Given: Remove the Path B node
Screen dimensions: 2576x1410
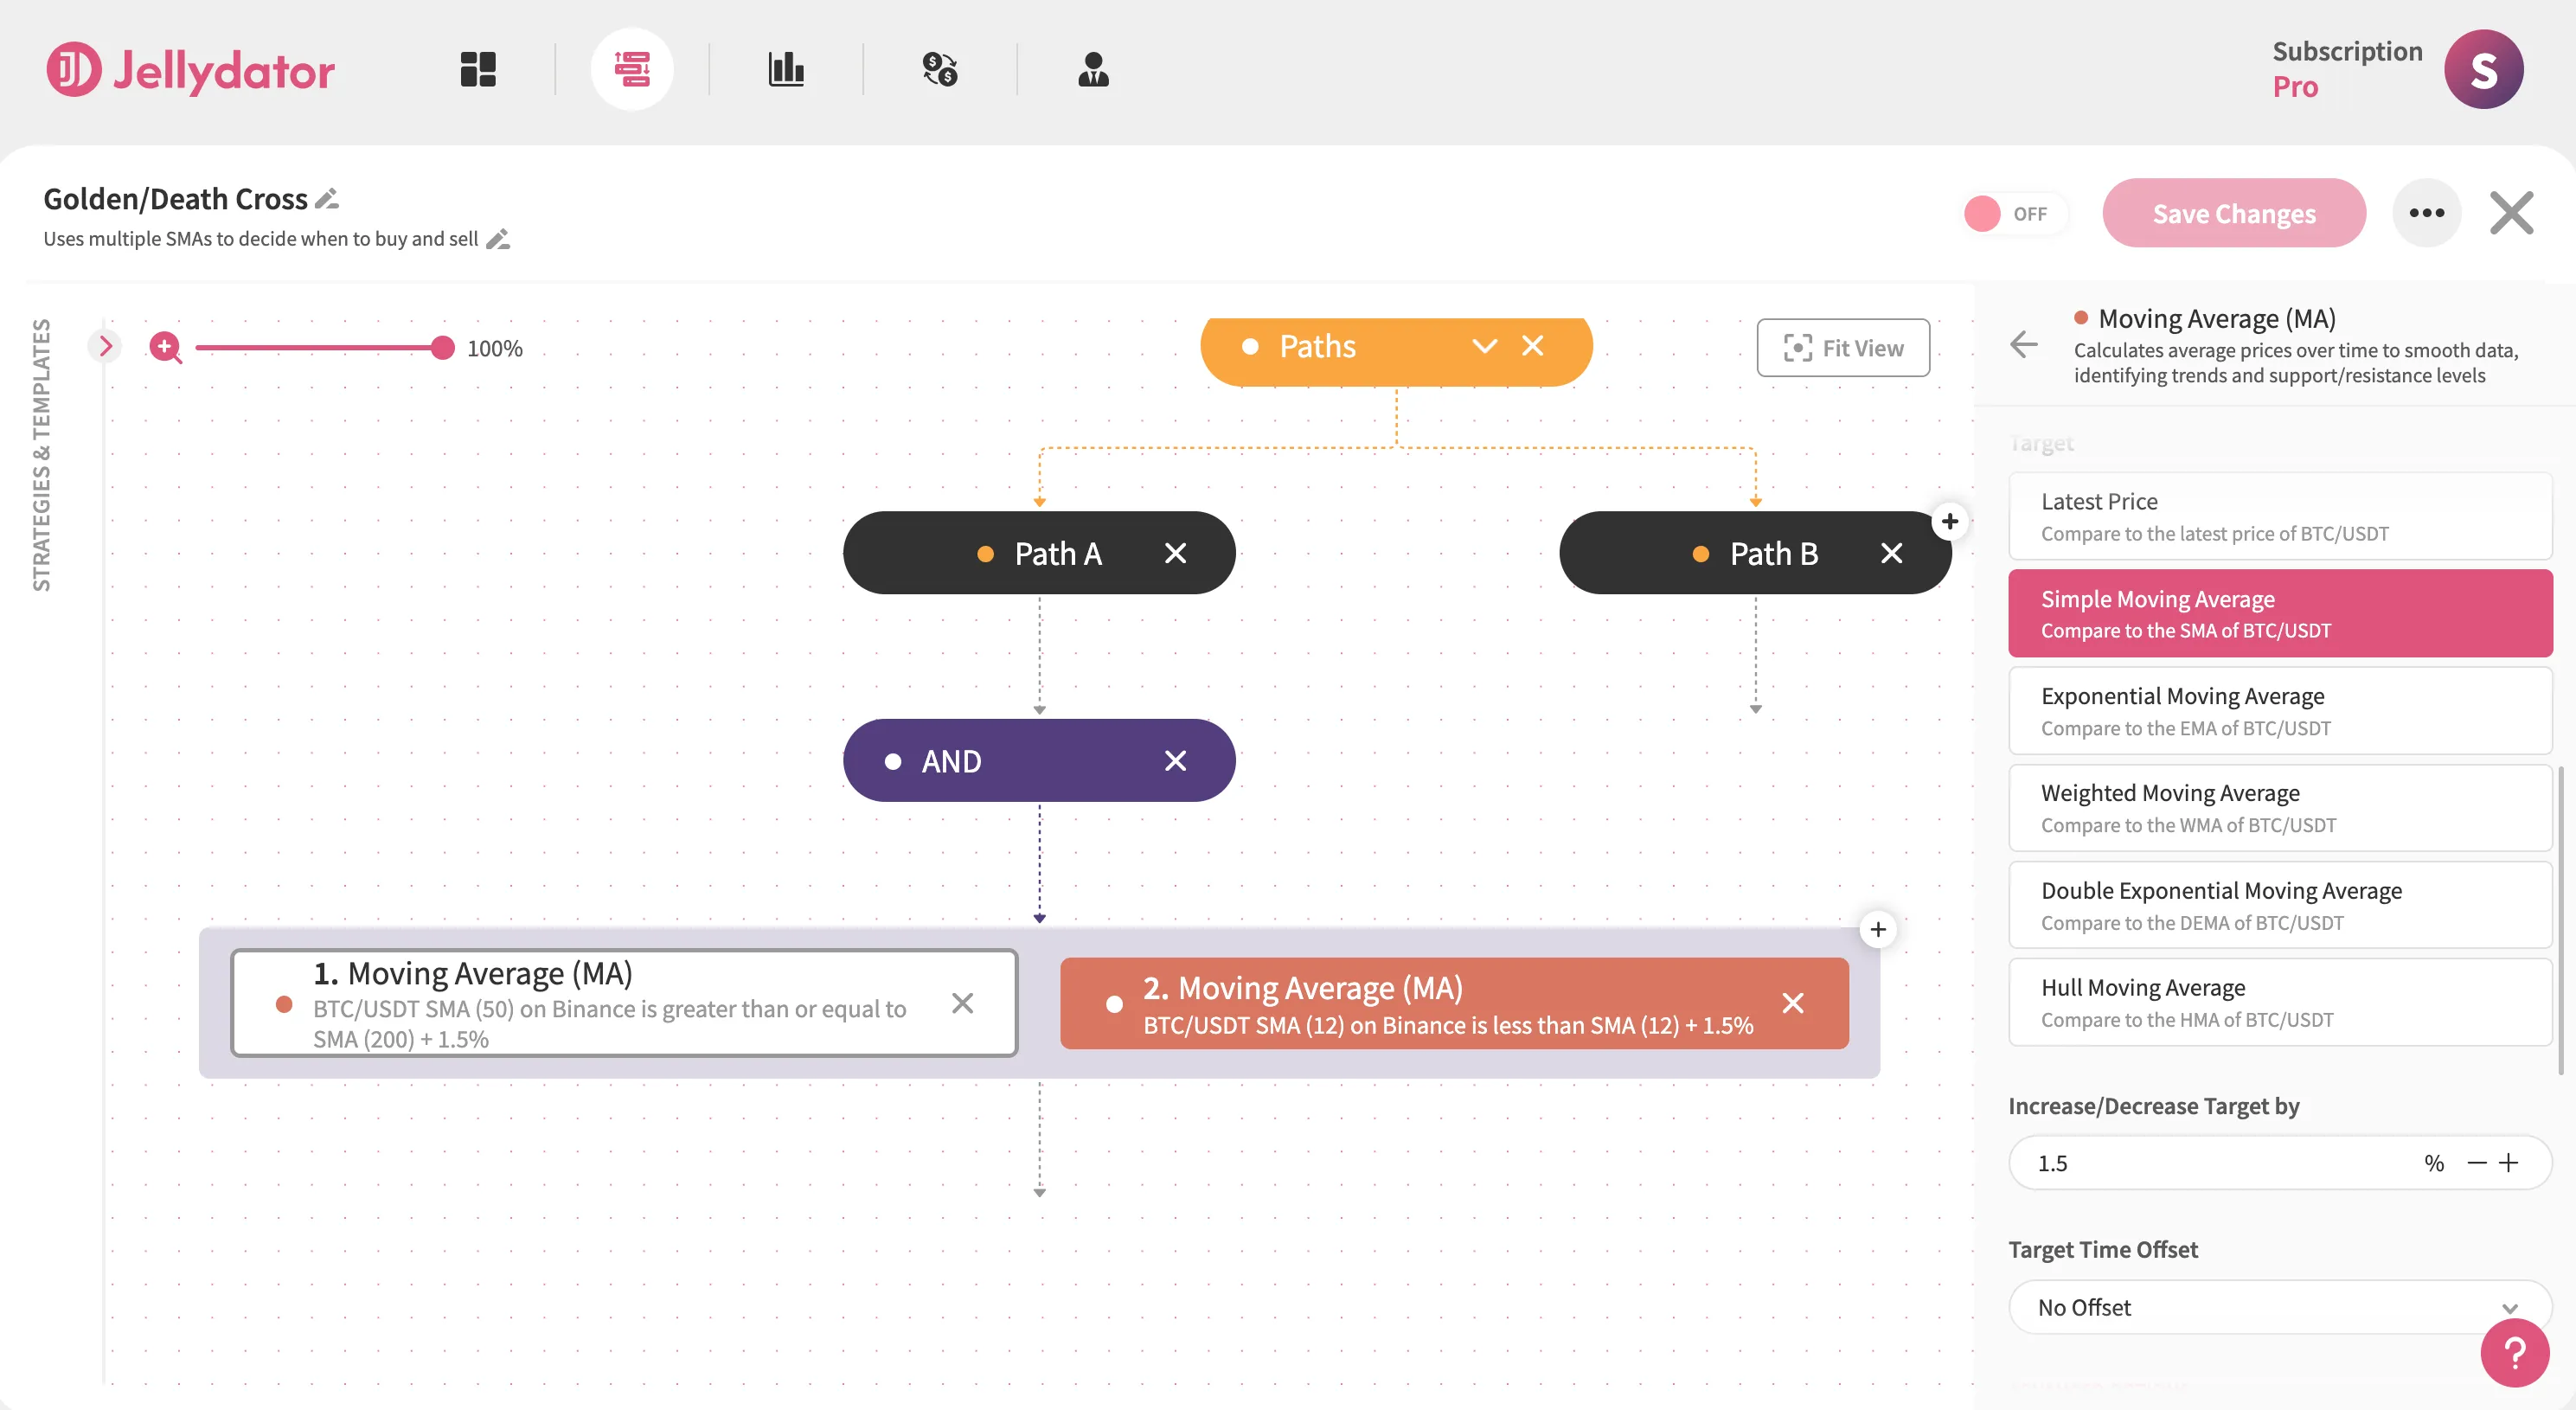Looking at the screenshot, I should pos(1891,553).
